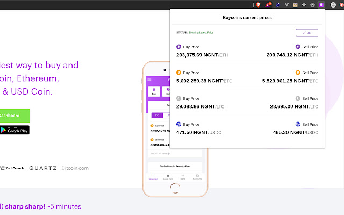Screen dimensions: 344x215
Task: Click the Accounts tab in phone bottom bar
Action: coord(197,177)
